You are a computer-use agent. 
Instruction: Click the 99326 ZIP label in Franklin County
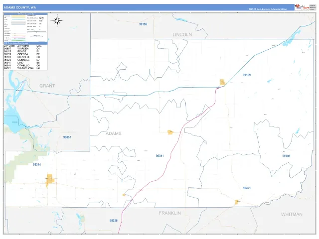coord(114,221)
